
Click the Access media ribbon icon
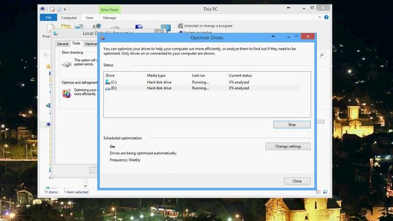pyautogui.click(x=97, y=26)
